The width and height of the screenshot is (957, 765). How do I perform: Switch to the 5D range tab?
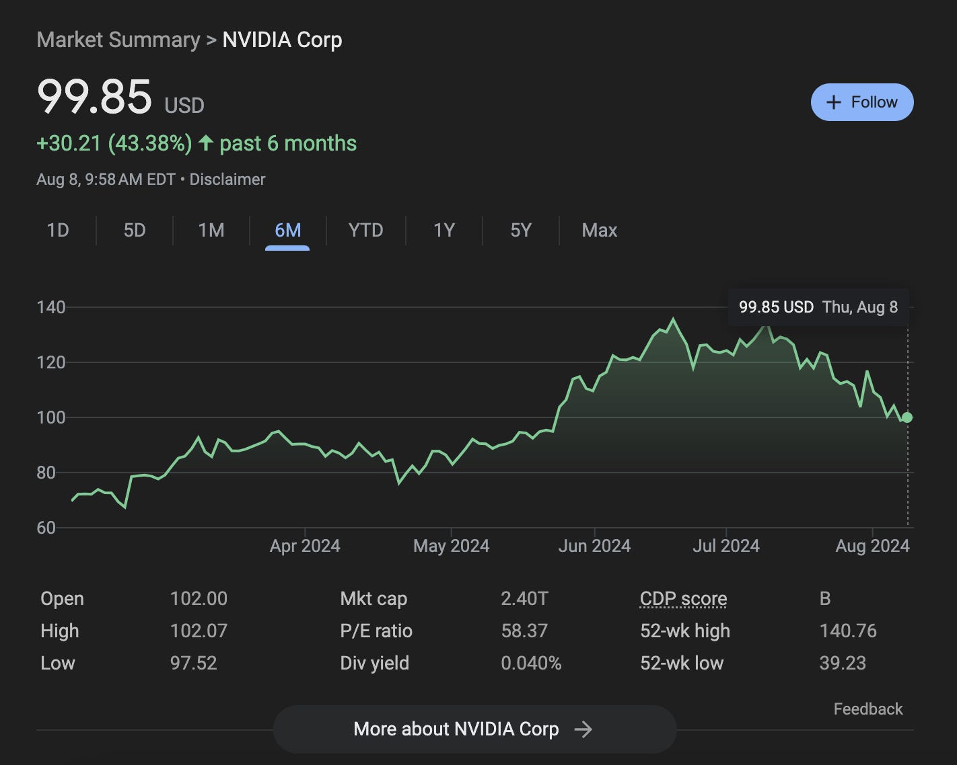tap(135, 231)
